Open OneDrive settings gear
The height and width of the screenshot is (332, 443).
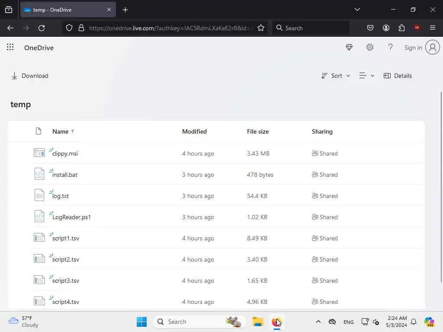[370, 48]
